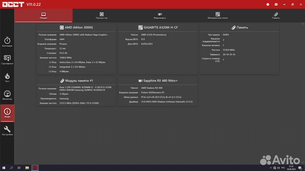
Task: Click the timings value 20-19-19-43
Action: [229, 54]
